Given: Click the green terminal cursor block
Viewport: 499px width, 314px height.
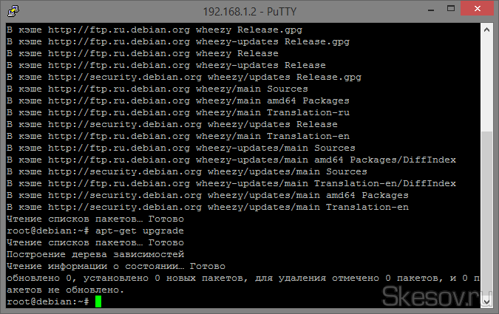Looking at the screenshot, I should (98, 301).
